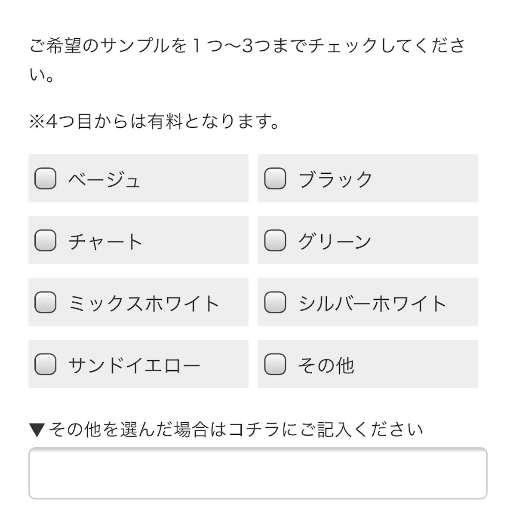Check the ベージュ checkbox

45,178
